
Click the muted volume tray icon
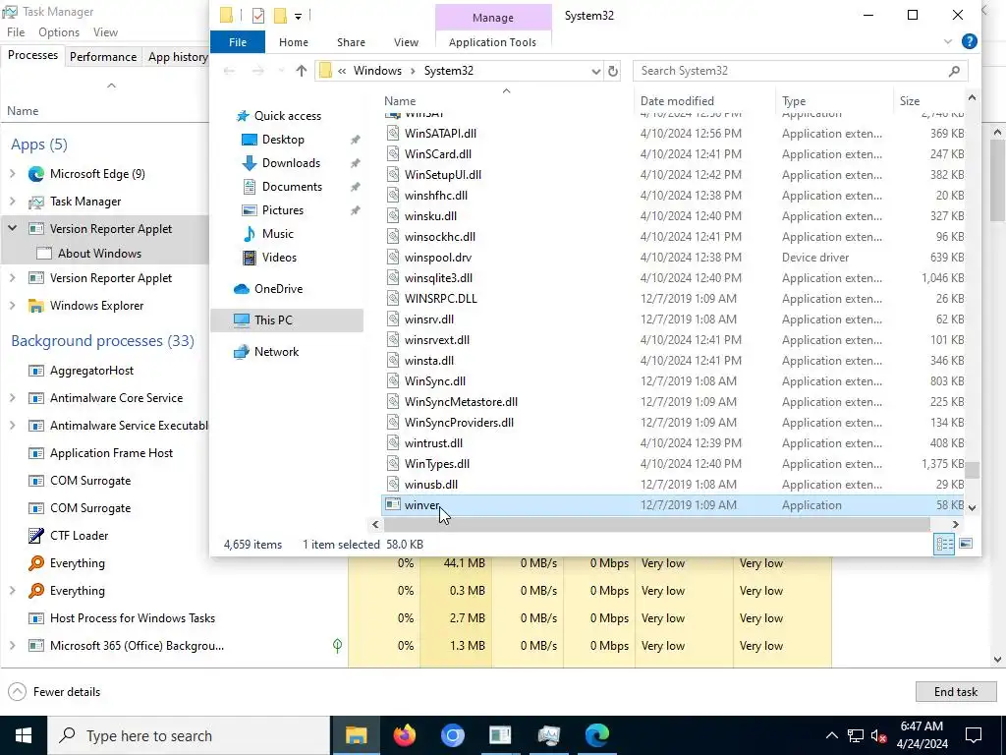pos(879,735)
